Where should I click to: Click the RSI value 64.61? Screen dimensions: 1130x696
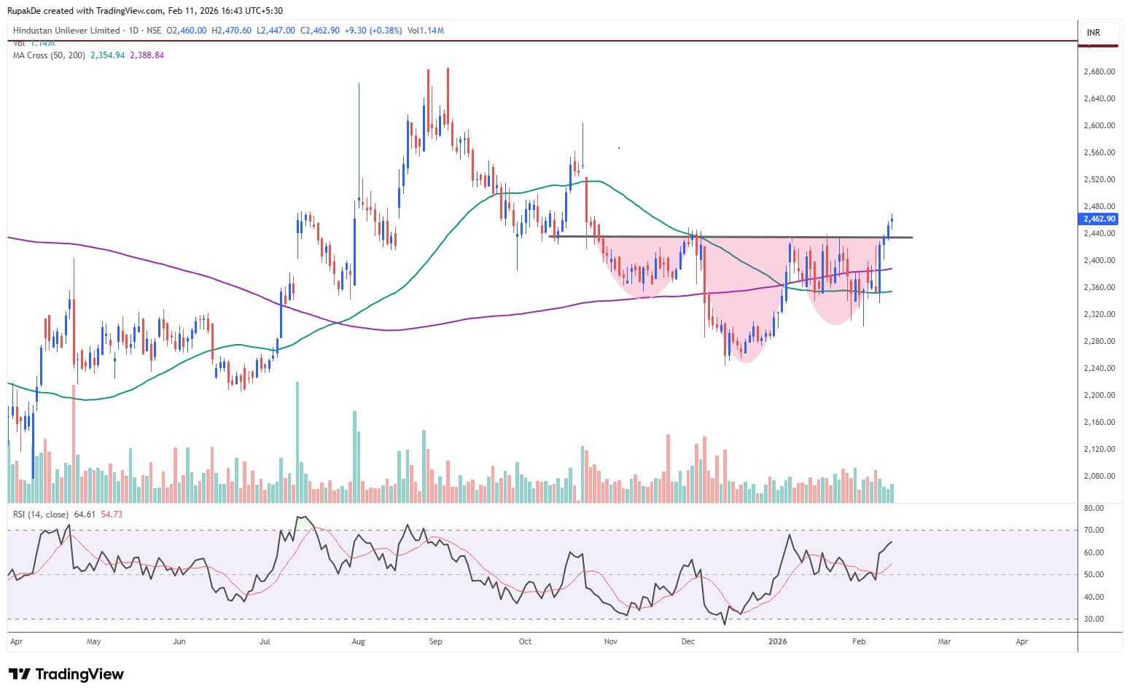[85, 515]
